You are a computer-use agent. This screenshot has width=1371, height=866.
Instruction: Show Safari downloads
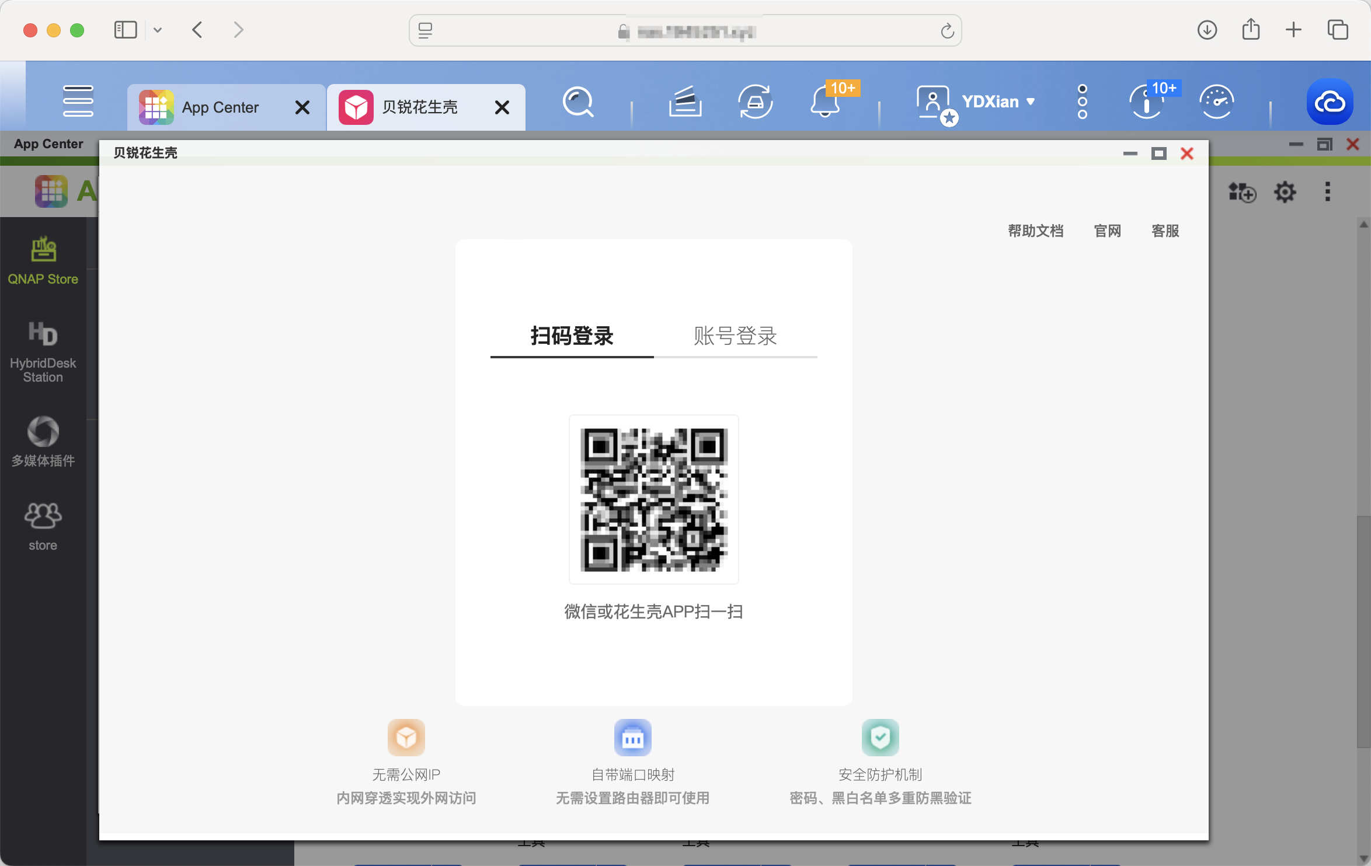coord(1207,30)
